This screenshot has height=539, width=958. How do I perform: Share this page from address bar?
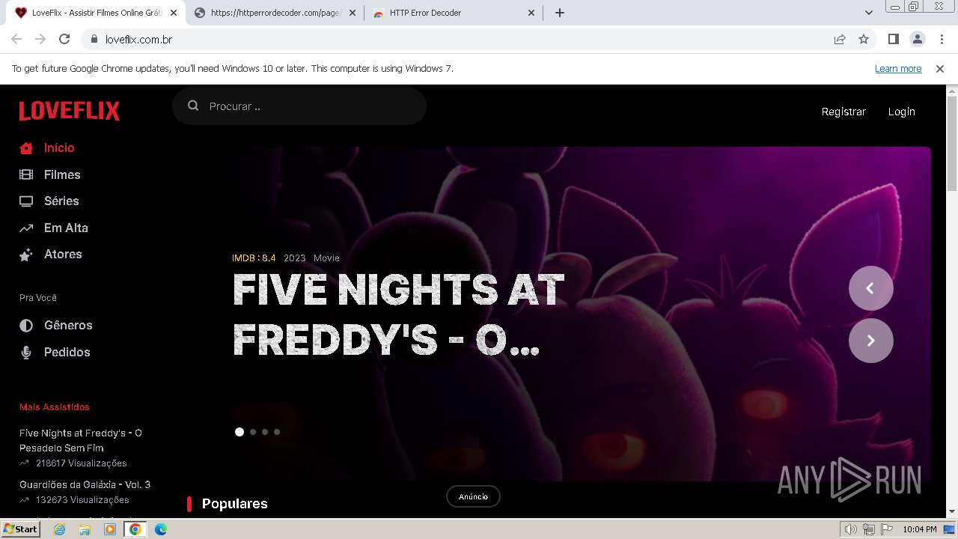tap(840, 39)
